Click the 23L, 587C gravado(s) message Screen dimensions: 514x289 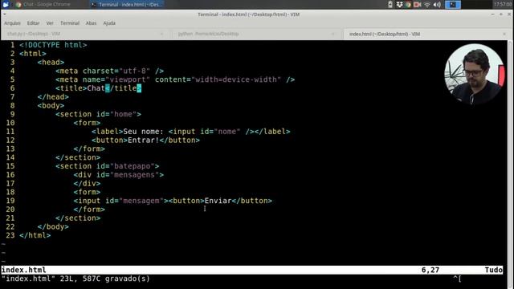pos(104,279)
